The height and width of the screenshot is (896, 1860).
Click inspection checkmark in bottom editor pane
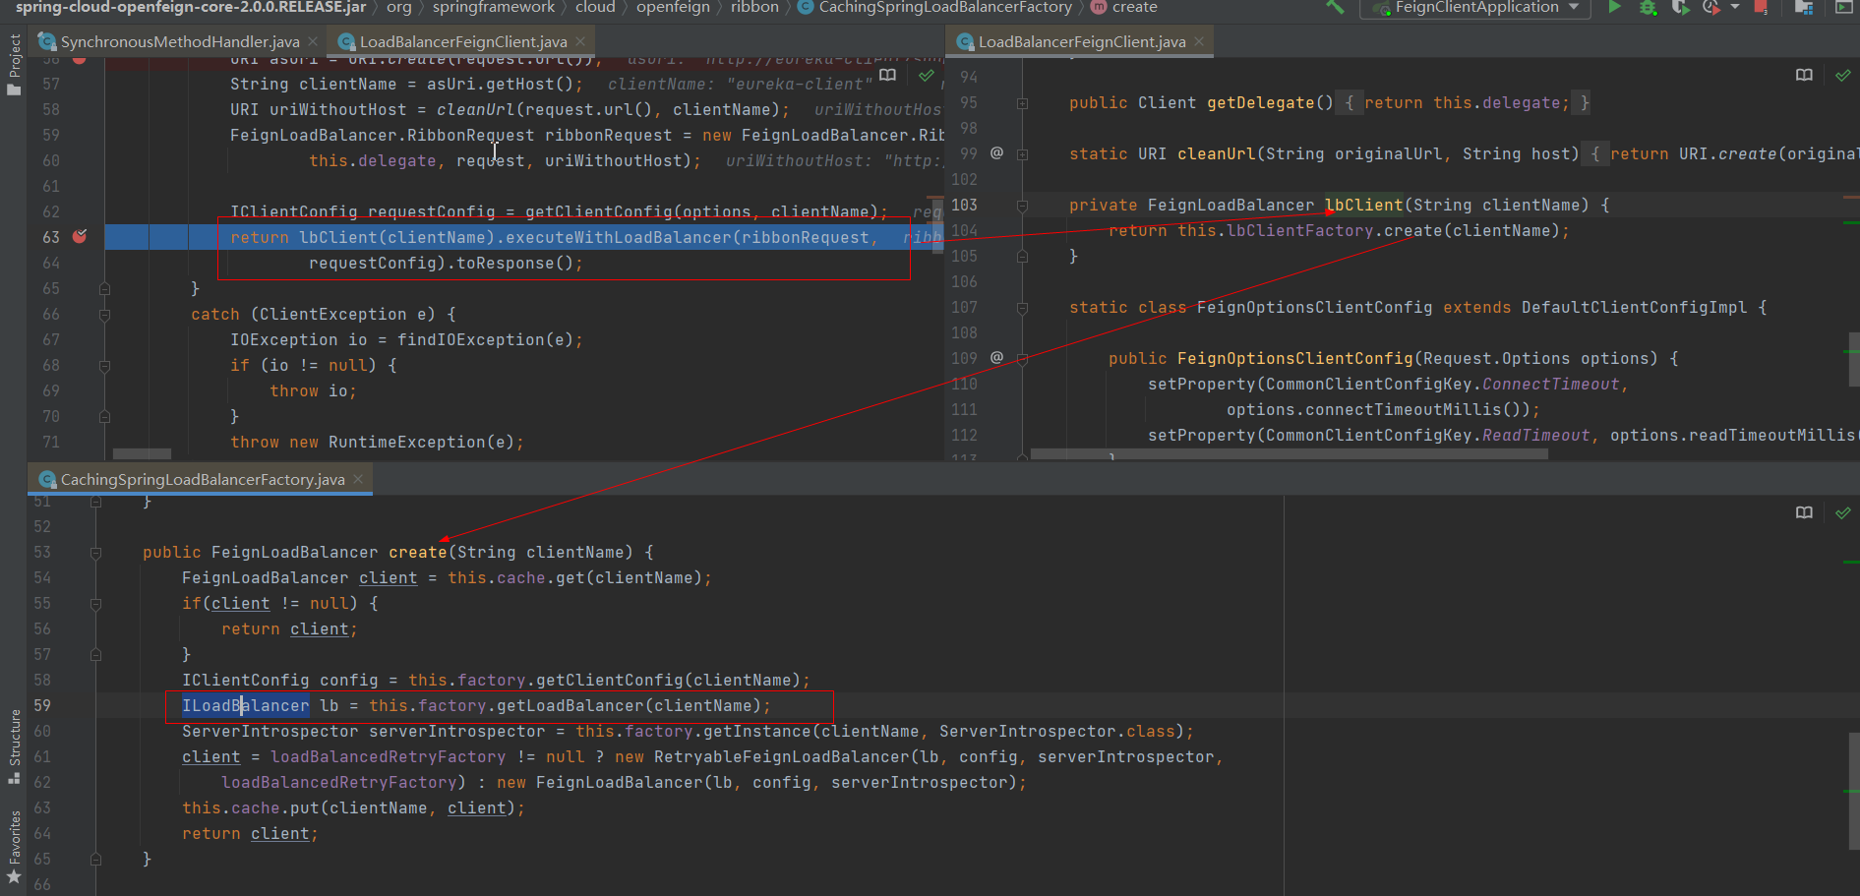point(1842,512)
